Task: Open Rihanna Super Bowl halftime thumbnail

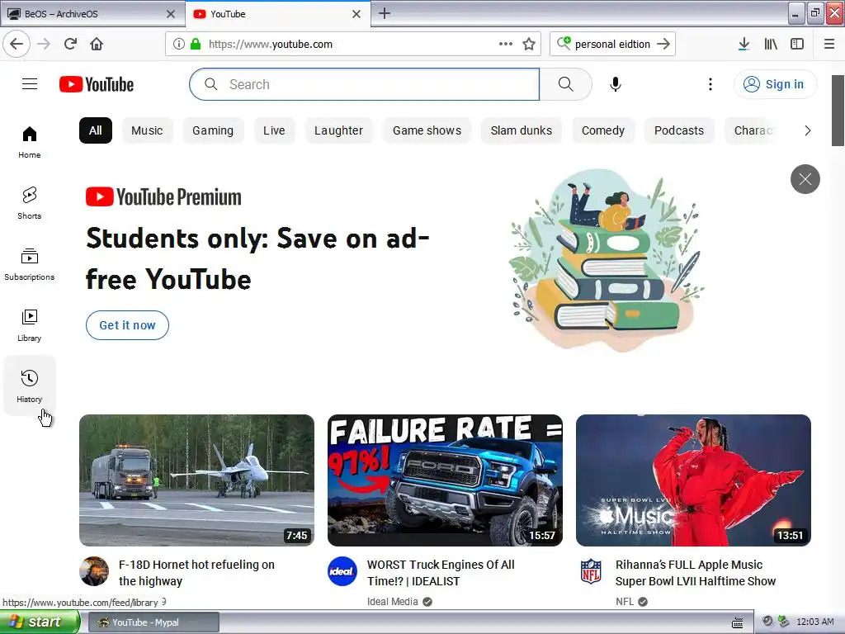Action: point(693,480)
